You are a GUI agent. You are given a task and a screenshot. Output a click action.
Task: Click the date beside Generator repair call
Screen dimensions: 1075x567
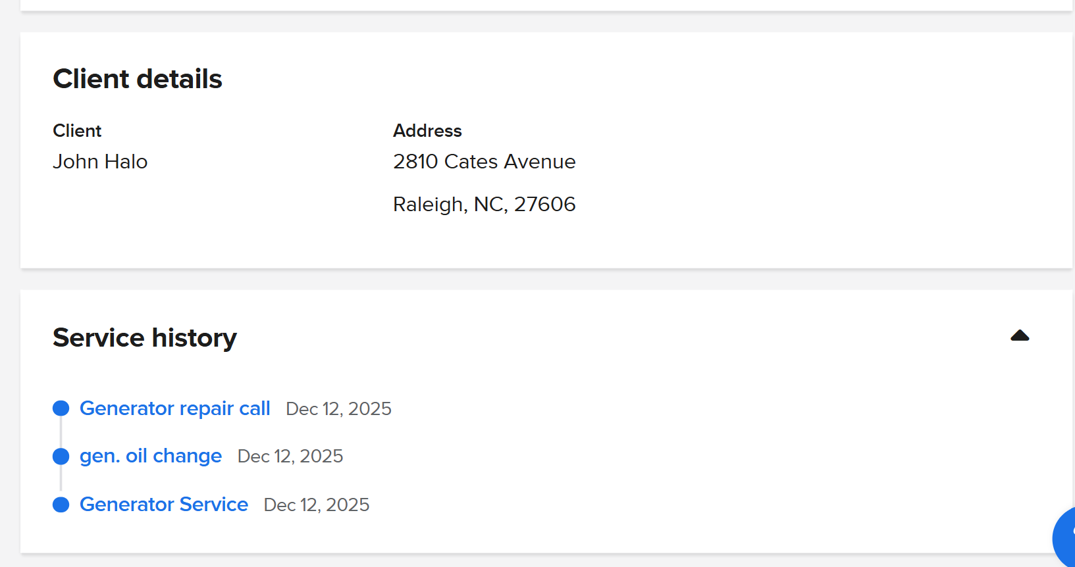point(338,408)
